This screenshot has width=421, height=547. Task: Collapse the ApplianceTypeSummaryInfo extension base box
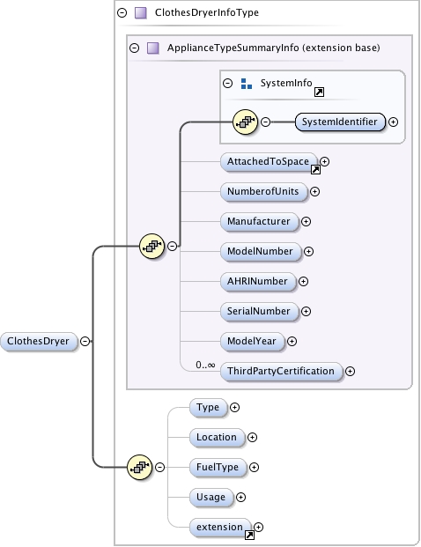[134, 48]
